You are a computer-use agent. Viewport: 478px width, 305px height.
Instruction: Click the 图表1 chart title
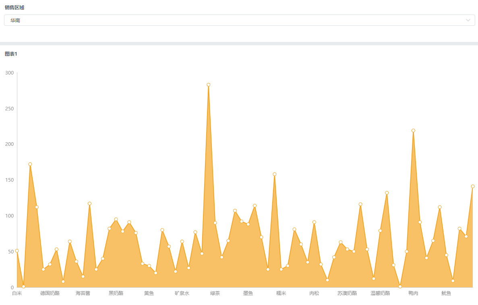tap(11, 54)
